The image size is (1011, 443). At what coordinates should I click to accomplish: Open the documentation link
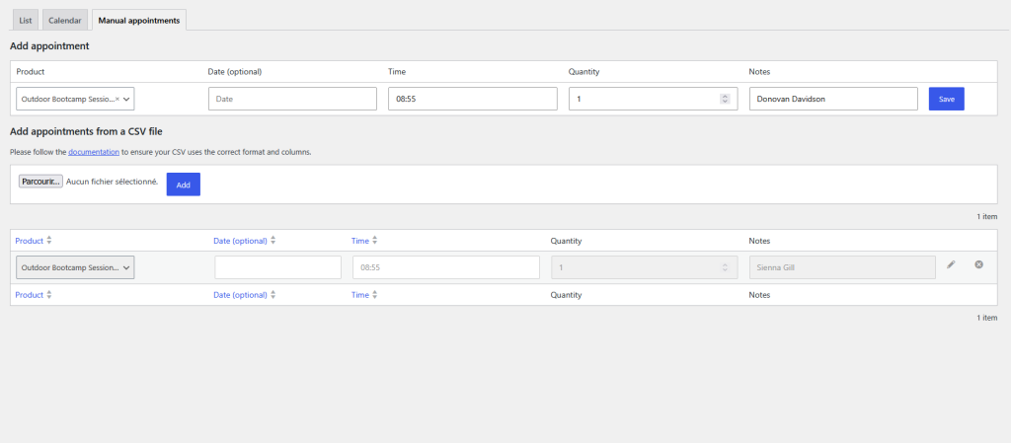(x=94, y=153)
